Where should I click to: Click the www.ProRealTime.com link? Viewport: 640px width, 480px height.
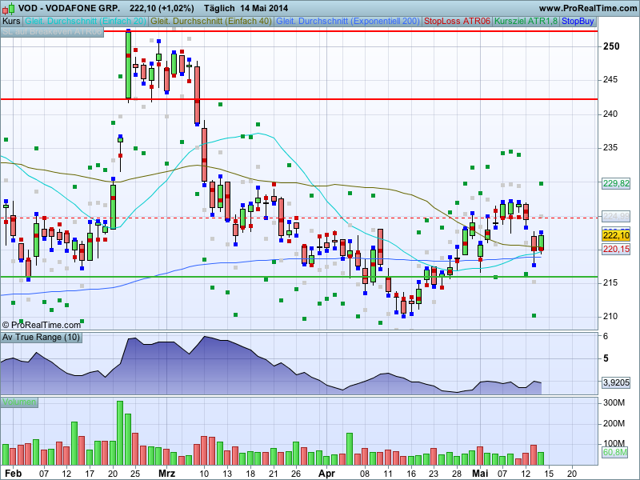pos(587,8)
